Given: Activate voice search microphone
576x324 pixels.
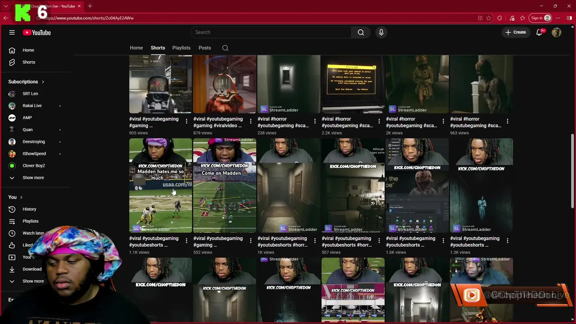Looking at the screenshot, I should (x=381, y=32).
